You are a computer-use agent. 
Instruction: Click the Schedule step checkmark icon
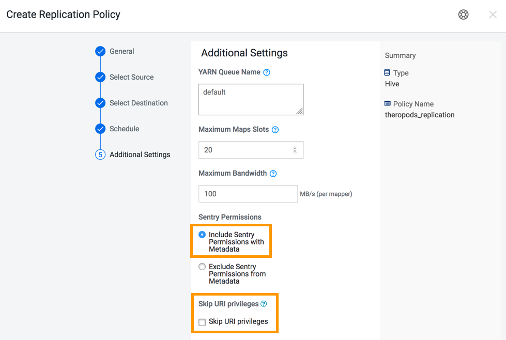(x=100, y=129)
